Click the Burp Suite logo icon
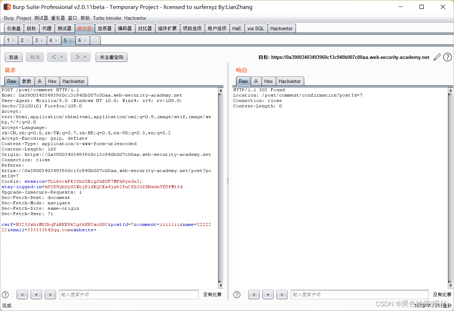The height and width of the screenshot is (311, 454). point(7,7)
